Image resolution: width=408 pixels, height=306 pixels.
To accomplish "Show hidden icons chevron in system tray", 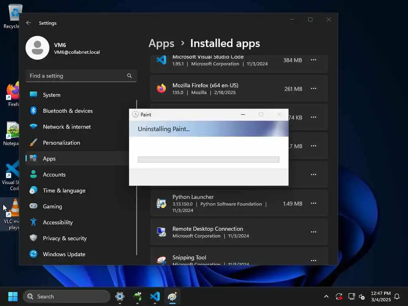I will point(326,296).
